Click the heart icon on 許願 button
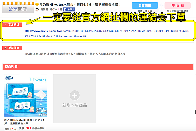Image resolution: width=196 pixels, height=131 pixels. 173,5
